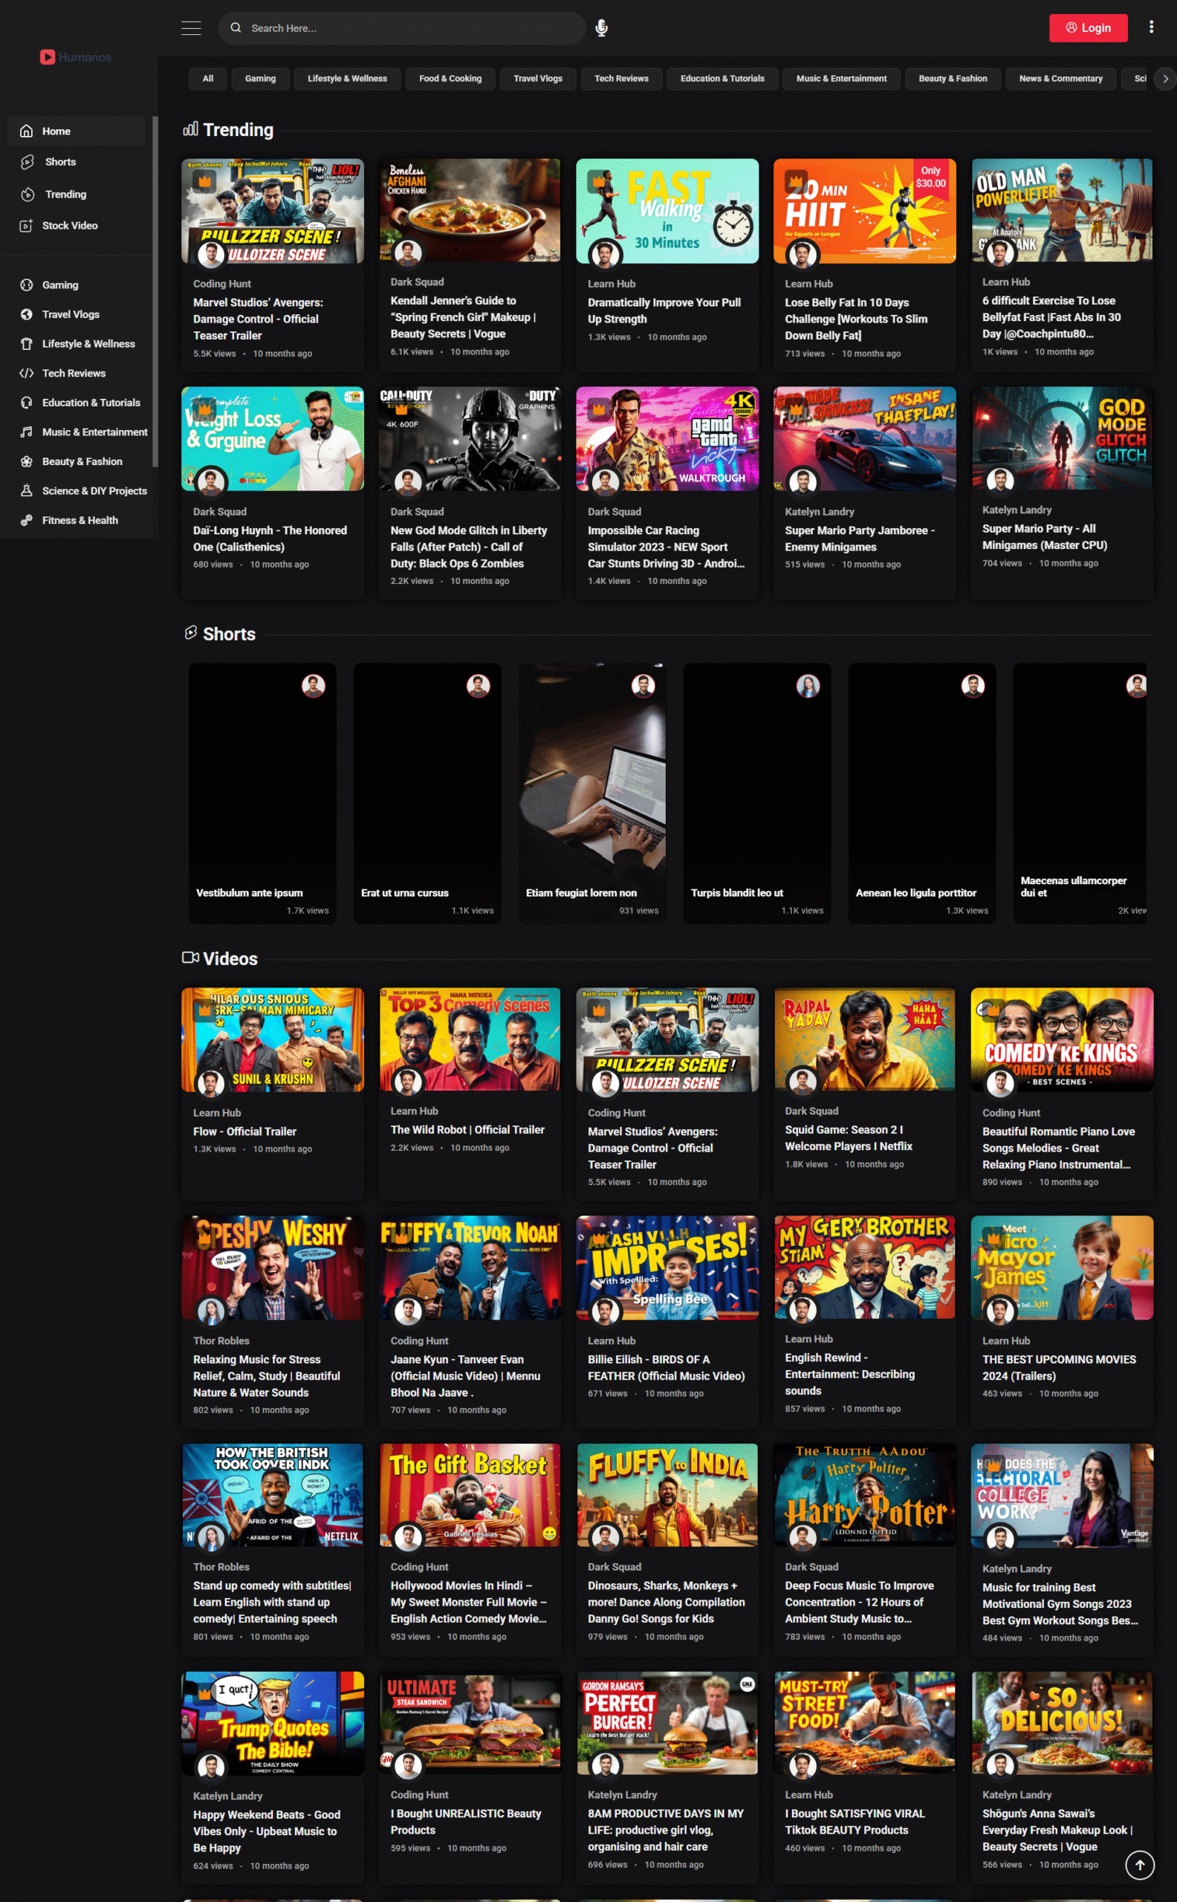The image size is (1177, 1902).
Task: Open the three-dot options menu
Action: point(1150,27)
